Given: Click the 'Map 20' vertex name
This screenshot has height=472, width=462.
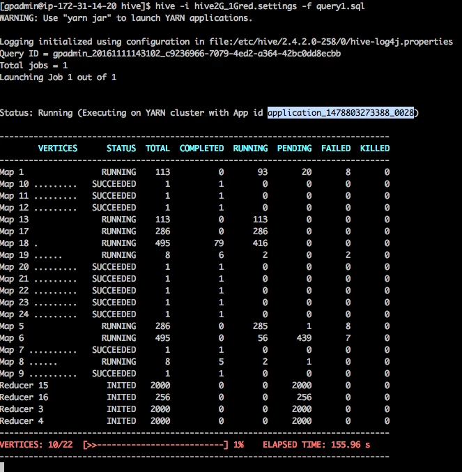Looking at the screenshot, I should tap(15, 267).
